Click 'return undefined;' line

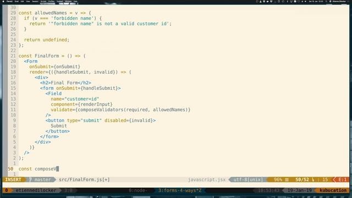[x=47, y=40]
